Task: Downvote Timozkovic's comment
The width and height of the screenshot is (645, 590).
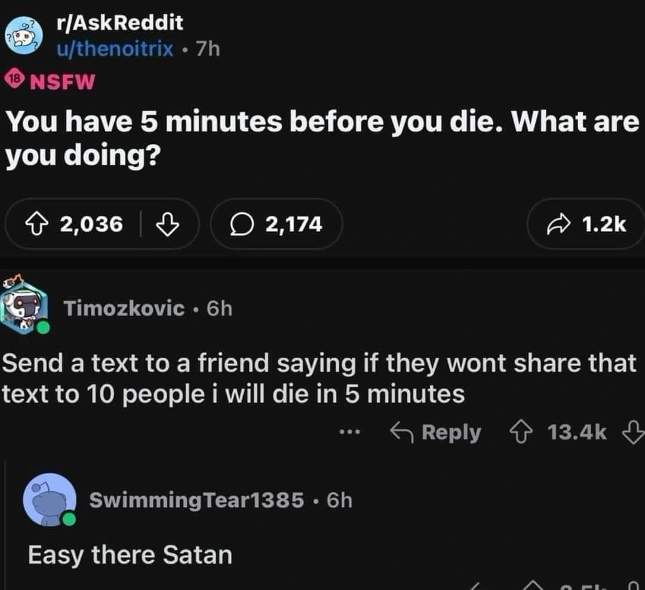Action: (632, 432)
